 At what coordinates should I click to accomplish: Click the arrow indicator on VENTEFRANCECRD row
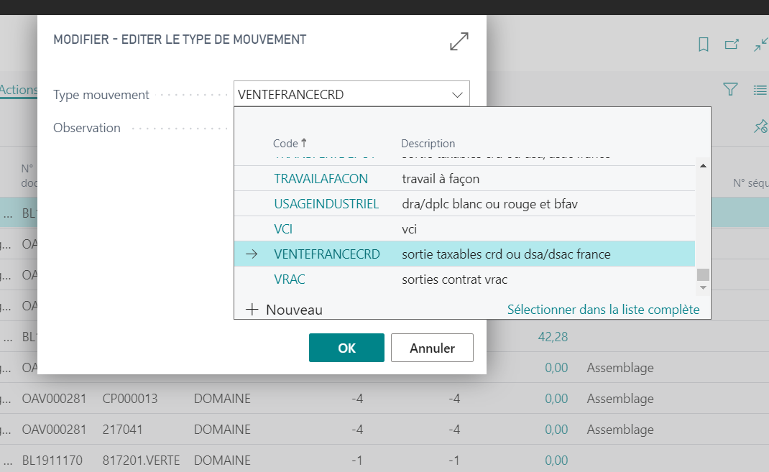click(x=252, y=254)
